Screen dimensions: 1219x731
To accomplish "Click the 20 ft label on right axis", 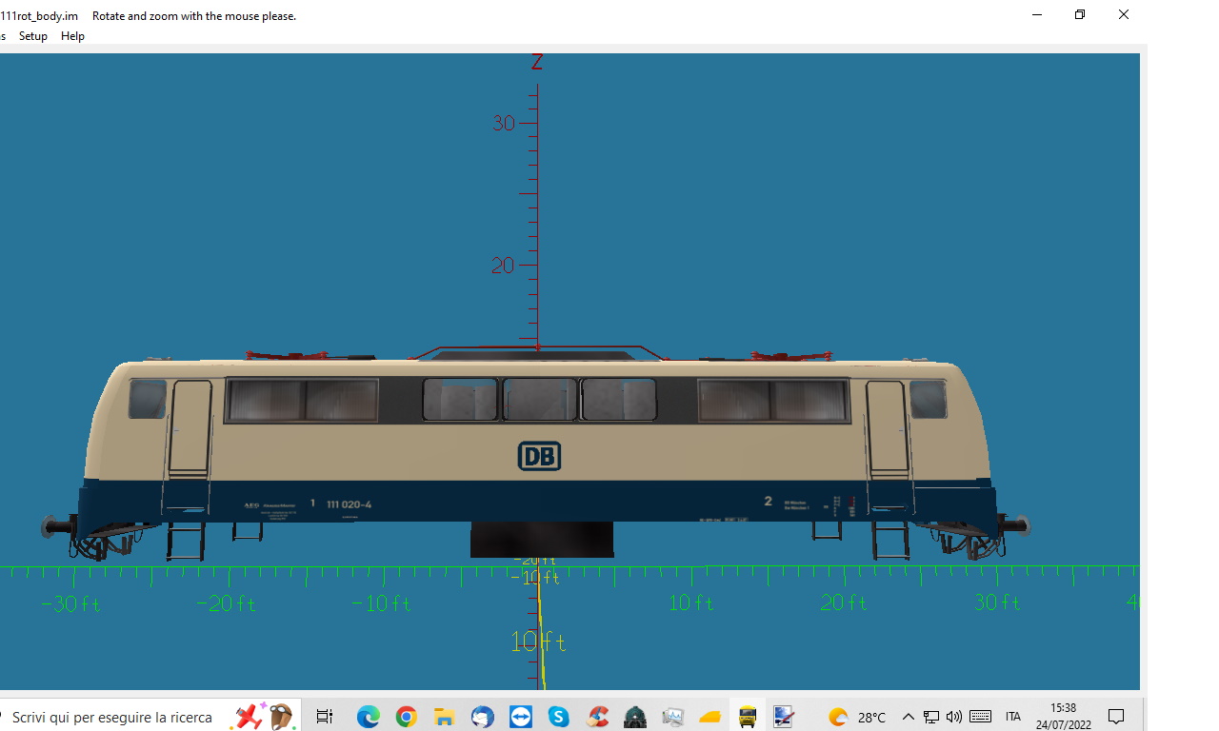I will 844,603.
